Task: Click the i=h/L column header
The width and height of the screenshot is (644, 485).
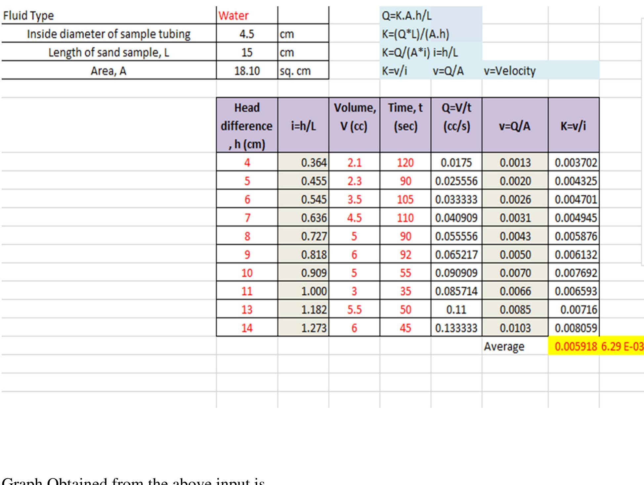Action: tap(303, 126)
